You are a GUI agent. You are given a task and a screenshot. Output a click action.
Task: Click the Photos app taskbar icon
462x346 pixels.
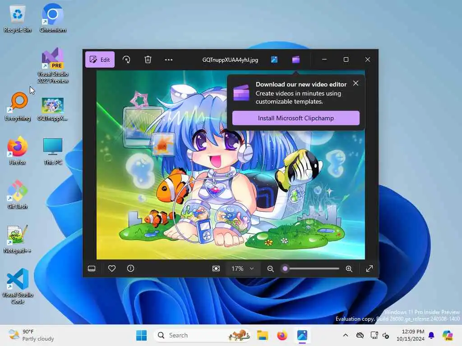pyautogui.click(x=302, y=335)
